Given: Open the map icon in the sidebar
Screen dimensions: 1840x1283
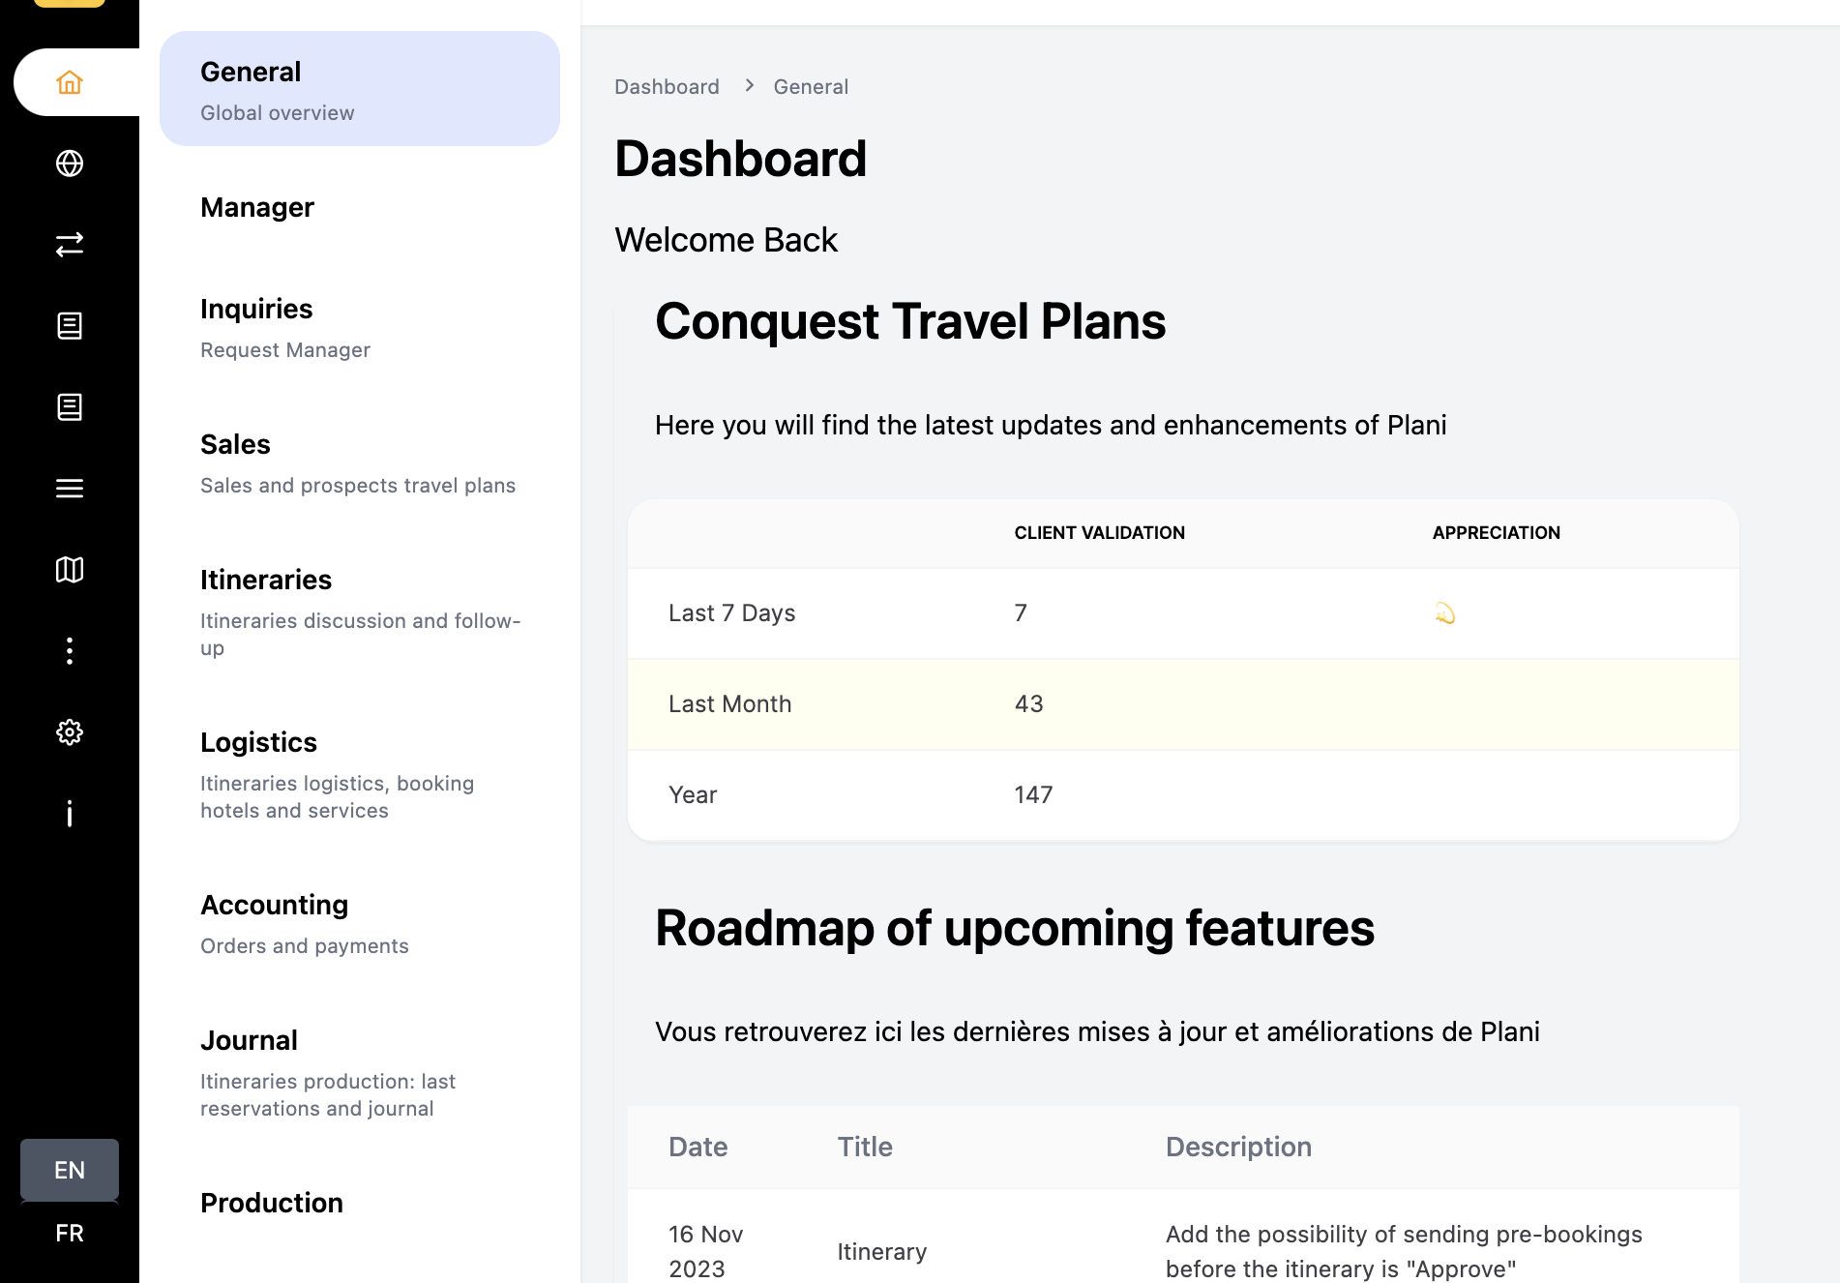Looking at the screenshot, I should click(x=69, y=570).
